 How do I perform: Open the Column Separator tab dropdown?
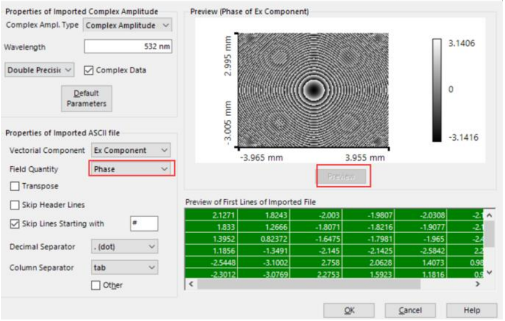(x=124, y=267)
